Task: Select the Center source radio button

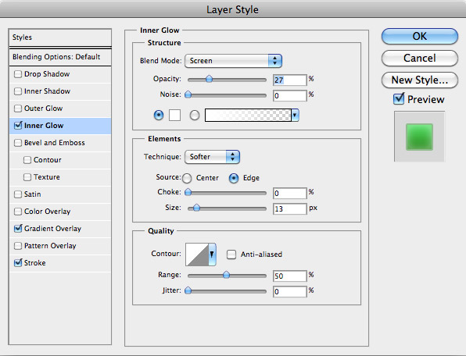Action: [x=187, y=178]
